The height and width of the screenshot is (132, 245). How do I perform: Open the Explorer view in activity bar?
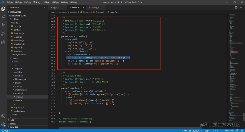tap(3, 9)
